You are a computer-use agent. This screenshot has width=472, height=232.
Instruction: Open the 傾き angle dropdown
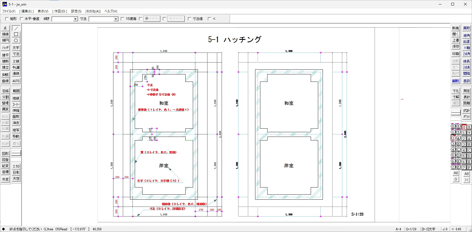pos(75,19)
